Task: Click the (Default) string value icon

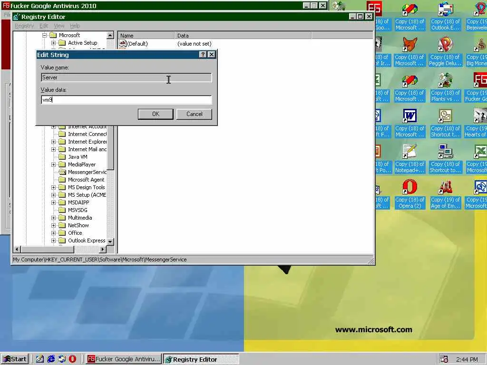Action: [123, 43]
